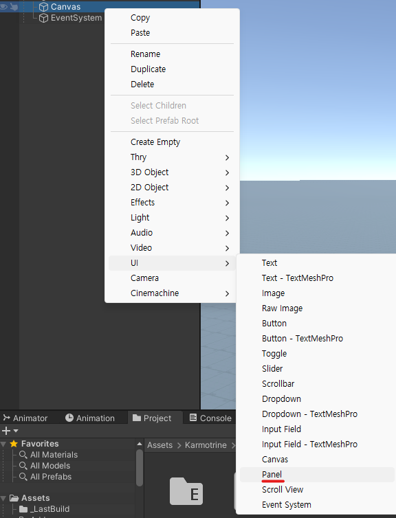Toggle Canvas picking hand icon
The height and width of the screenshot is (518, 396).
pyautogui.click(x=14, y=7)
